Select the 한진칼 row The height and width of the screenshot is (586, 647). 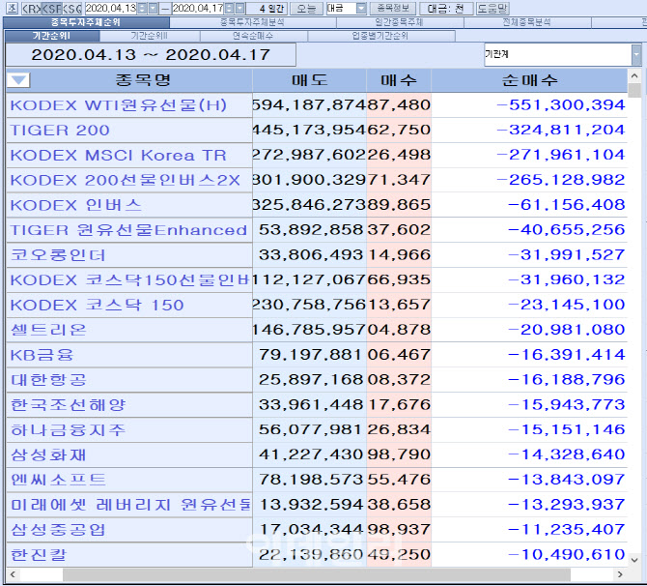317,555
